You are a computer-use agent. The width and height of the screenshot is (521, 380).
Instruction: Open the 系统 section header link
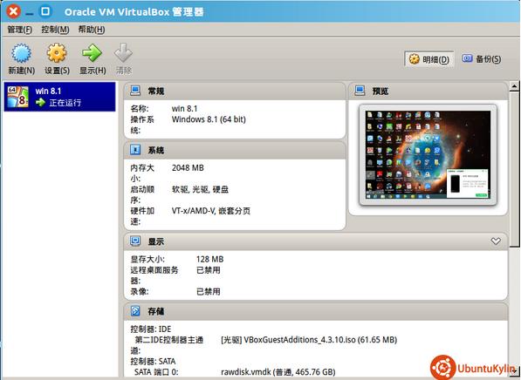point(156,150)
